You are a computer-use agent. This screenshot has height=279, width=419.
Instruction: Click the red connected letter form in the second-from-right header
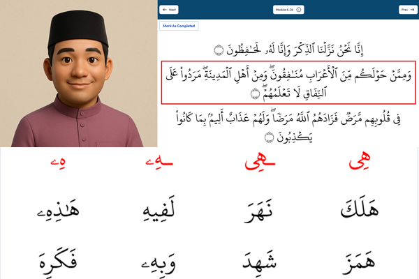pos(260,161)
